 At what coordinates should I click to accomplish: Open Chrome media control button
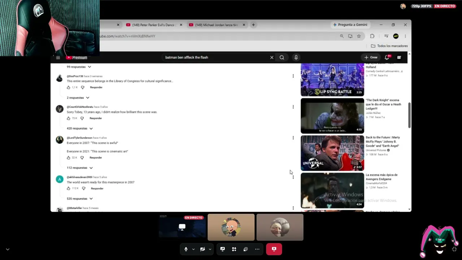[386, 36]
